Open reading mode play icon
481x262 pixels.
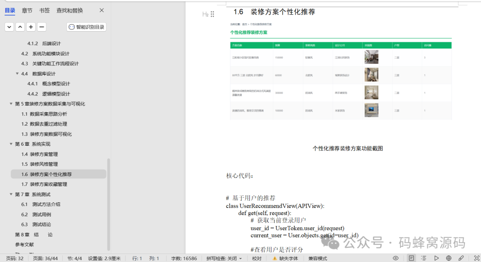(436, 258)
